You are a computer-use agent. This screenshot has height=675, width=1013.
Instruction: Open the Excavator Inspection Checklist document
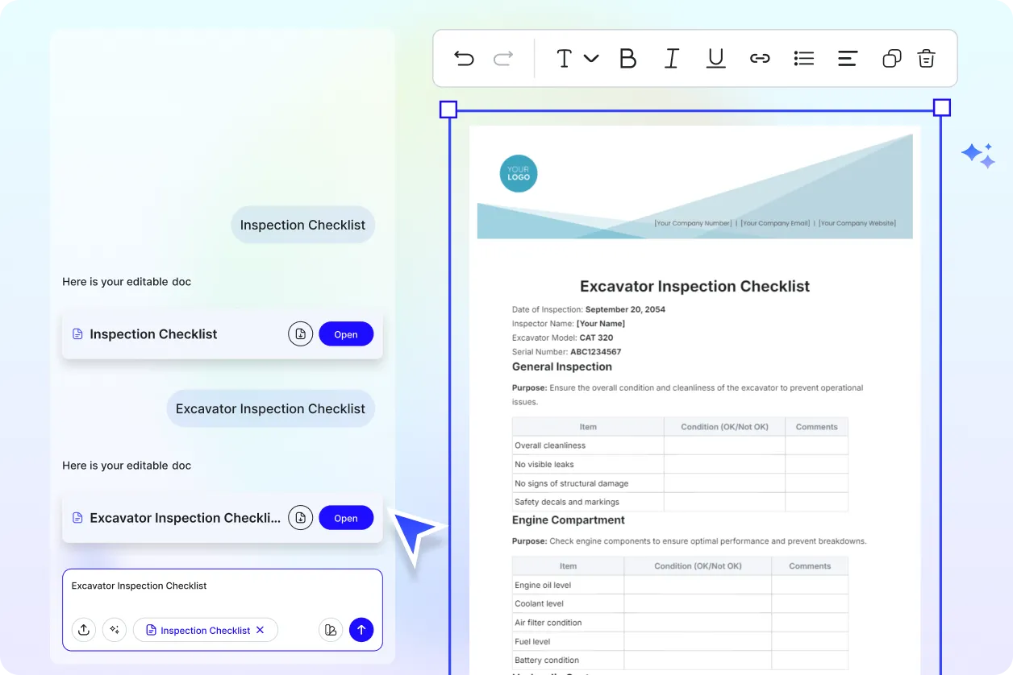pos(346,518)
